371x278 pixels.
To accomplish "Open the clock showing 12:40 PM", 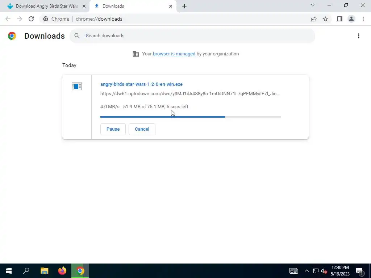I will click(340, 271).
